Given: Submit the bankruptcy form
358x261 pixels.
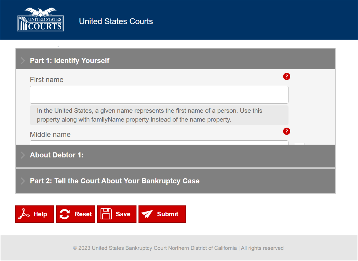Looking at the screenshot, I should (x=162, y=214).
